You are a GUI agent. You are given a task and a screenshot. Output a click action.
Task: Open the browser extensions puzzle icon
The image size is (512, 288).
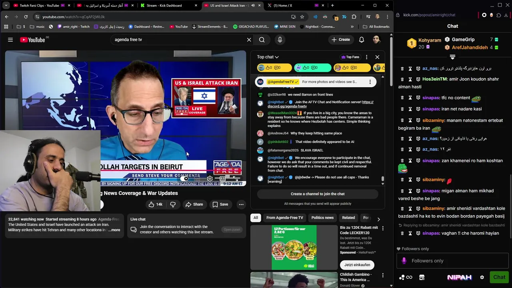[354, 17]
